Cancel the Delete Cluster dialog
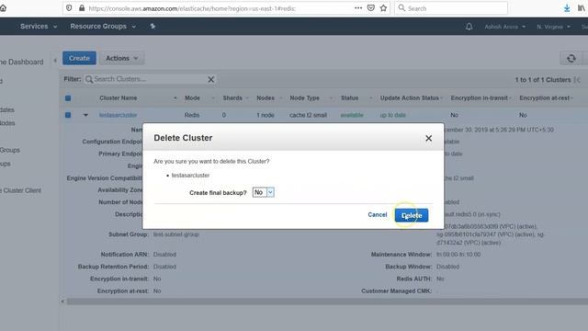This screenshot has width=588, height=331. click(378, 214)
